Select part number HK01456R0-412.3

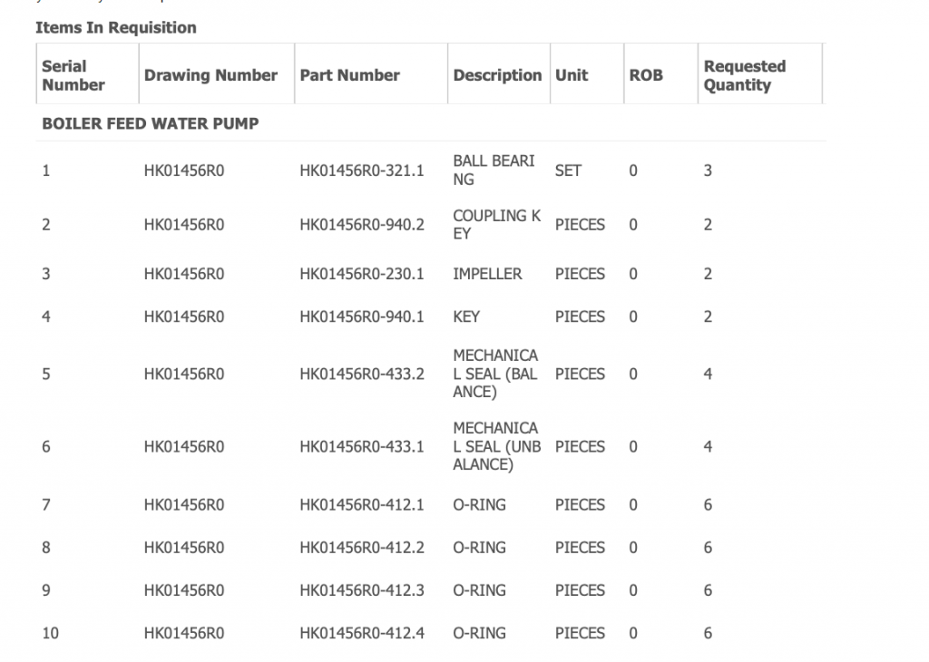click(362, 590)
